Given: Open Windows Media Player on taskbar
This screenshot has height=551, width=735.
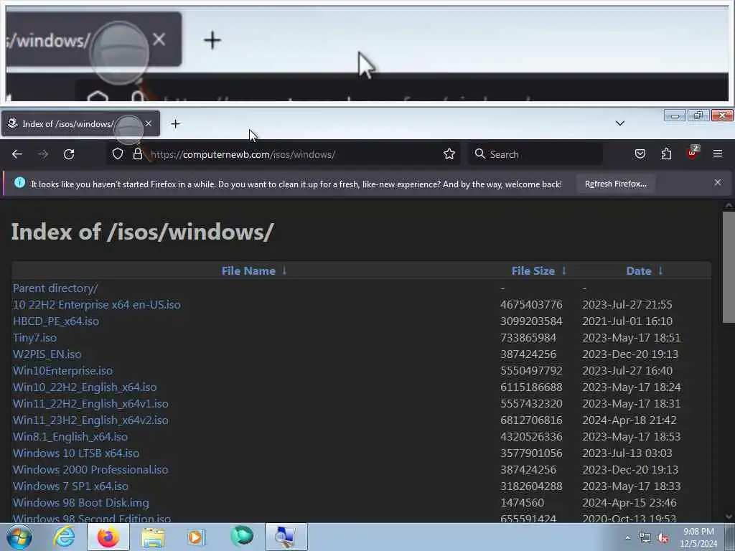Looking at the screenshot, I should (196, 537).
